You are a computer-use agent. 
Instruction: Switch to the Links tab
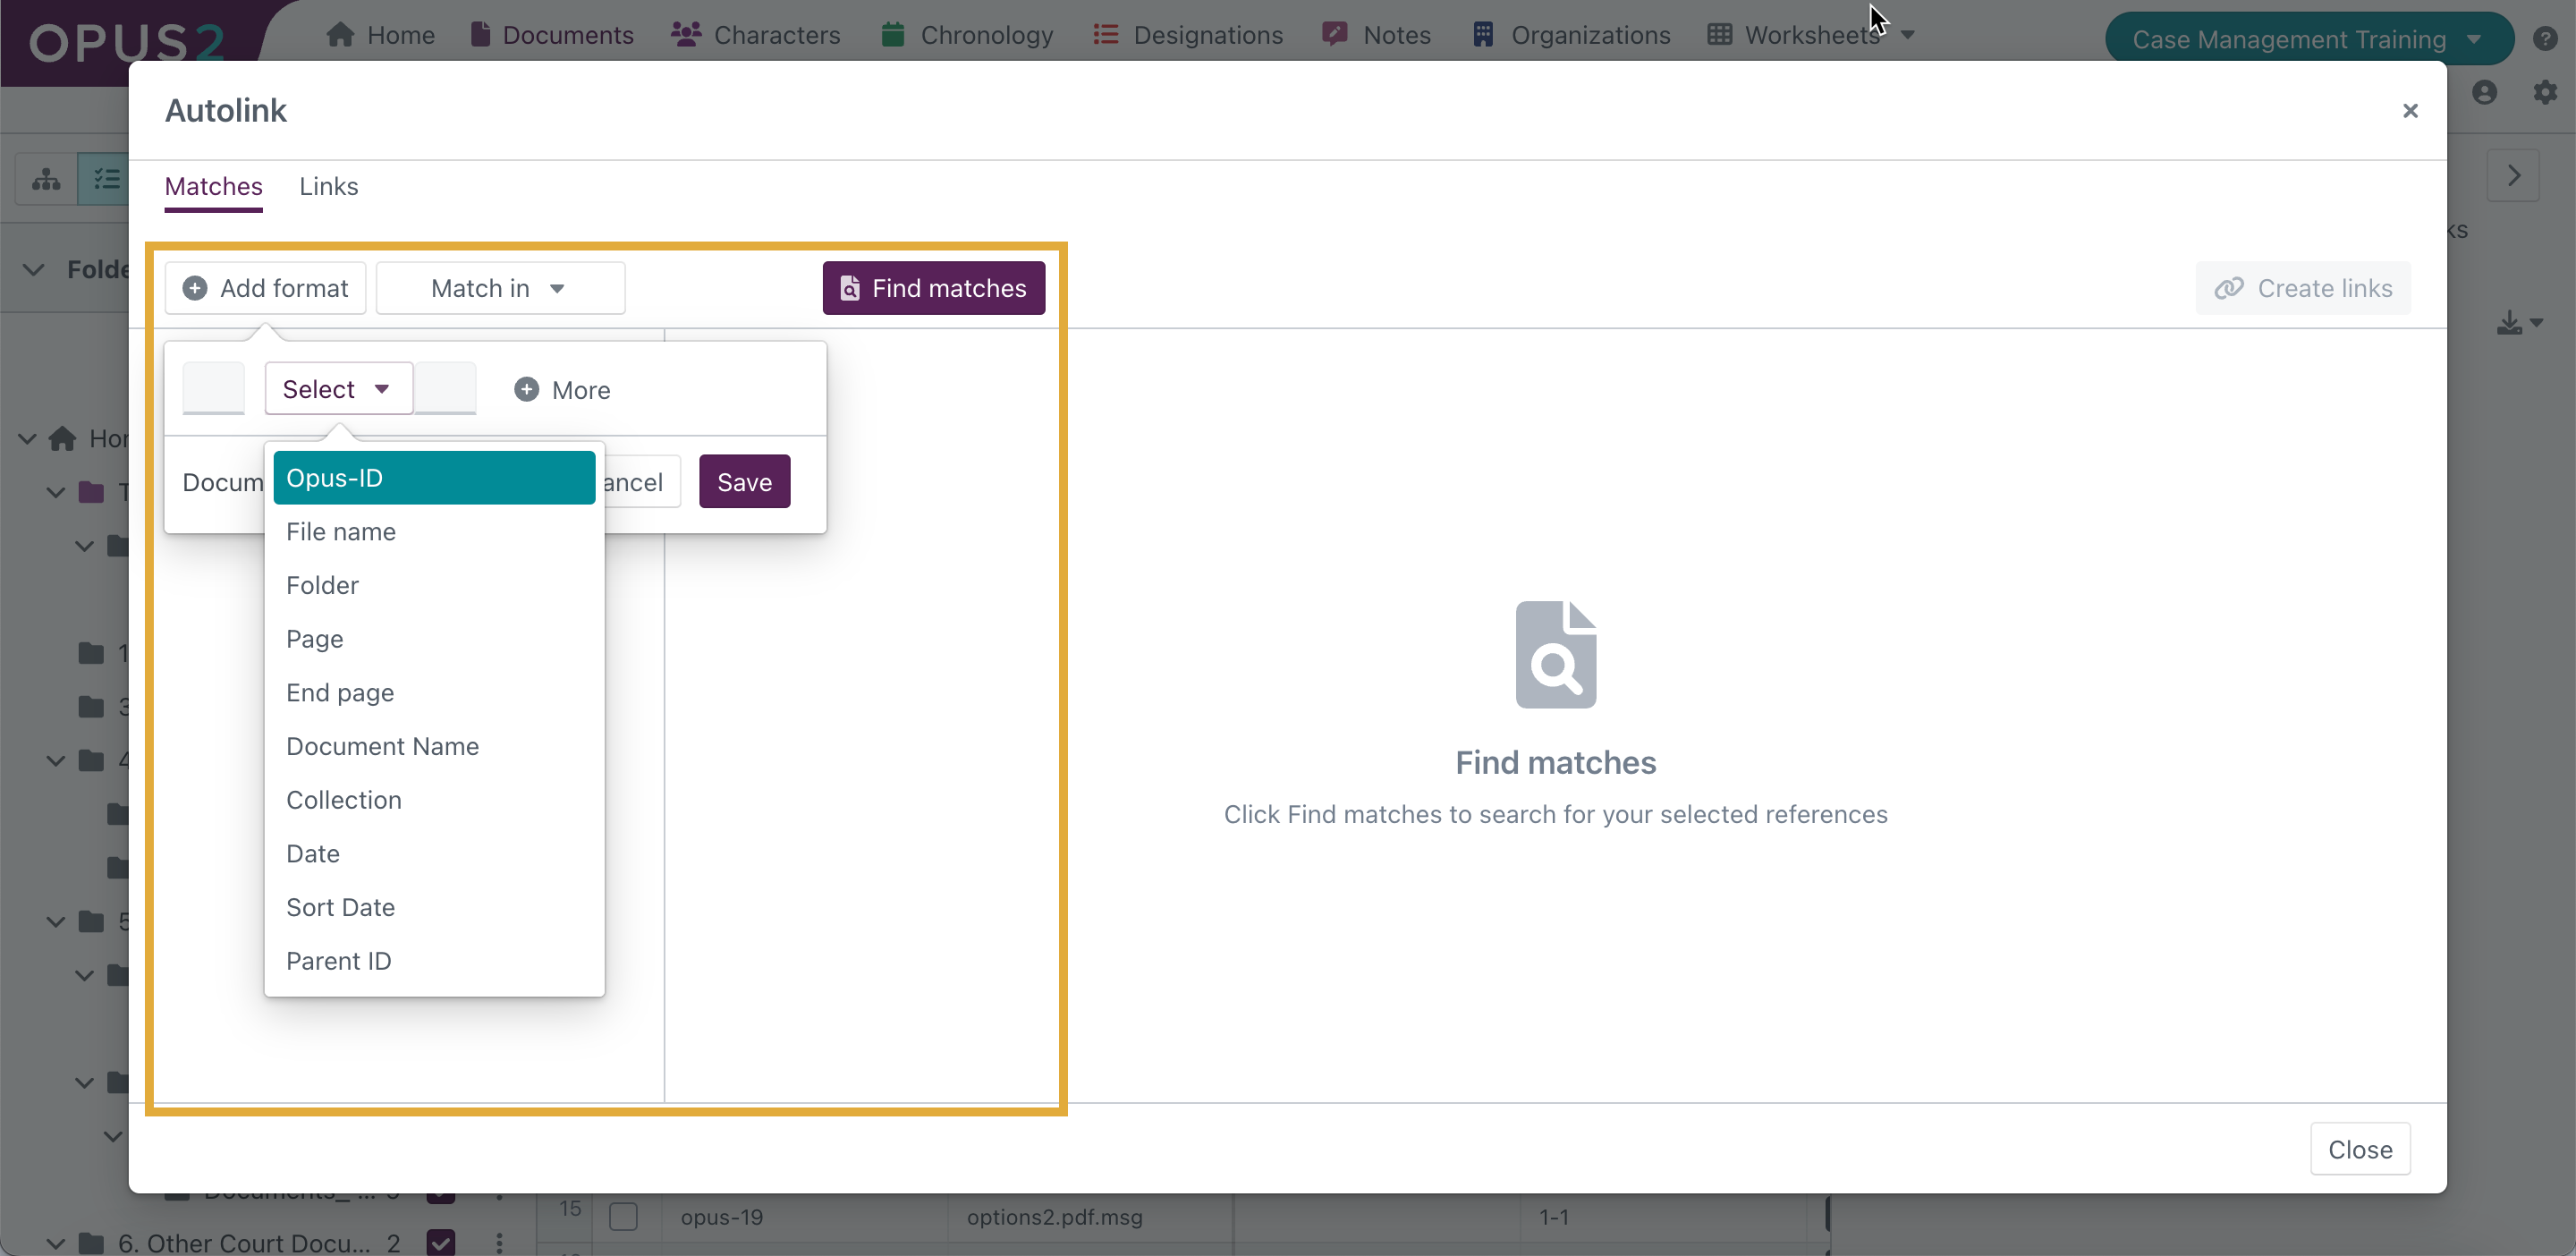click(x=328, y=186)
